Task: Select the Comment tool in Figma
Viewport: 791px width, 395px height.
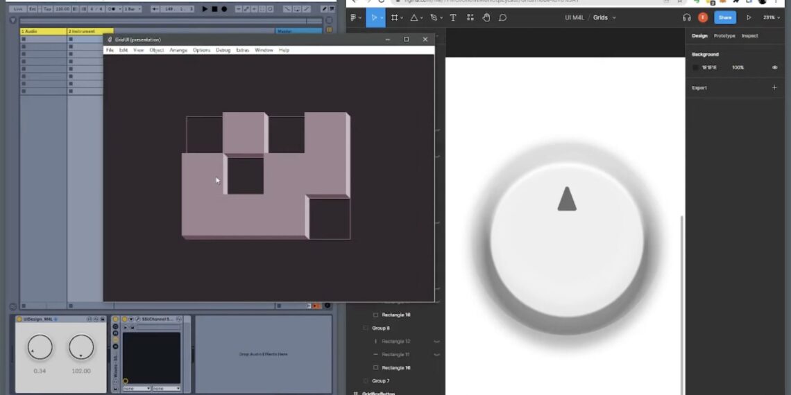Action: pyautogui.click(x=502, y=17)
